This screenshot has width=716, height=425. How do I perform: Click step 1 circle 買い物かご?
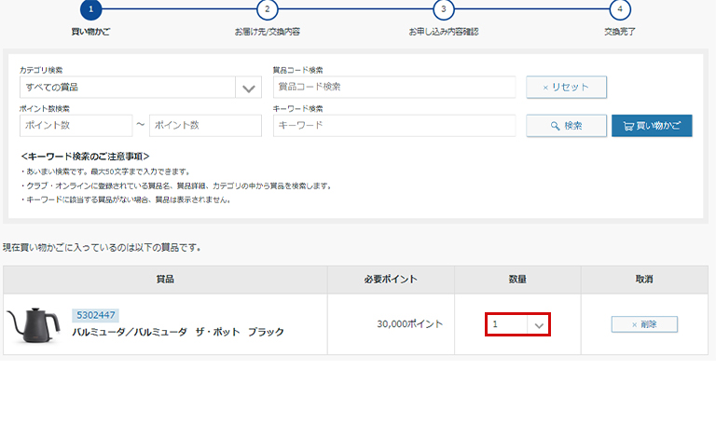point(90,10)
